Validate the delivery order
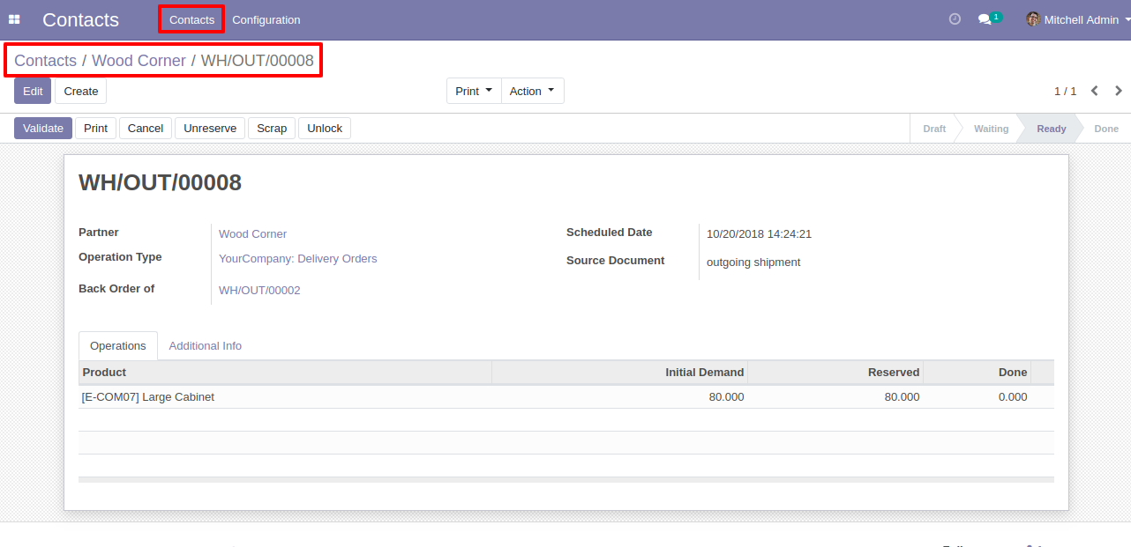Viewport: 1131px width, 547px height. click(x=43, y=129)
